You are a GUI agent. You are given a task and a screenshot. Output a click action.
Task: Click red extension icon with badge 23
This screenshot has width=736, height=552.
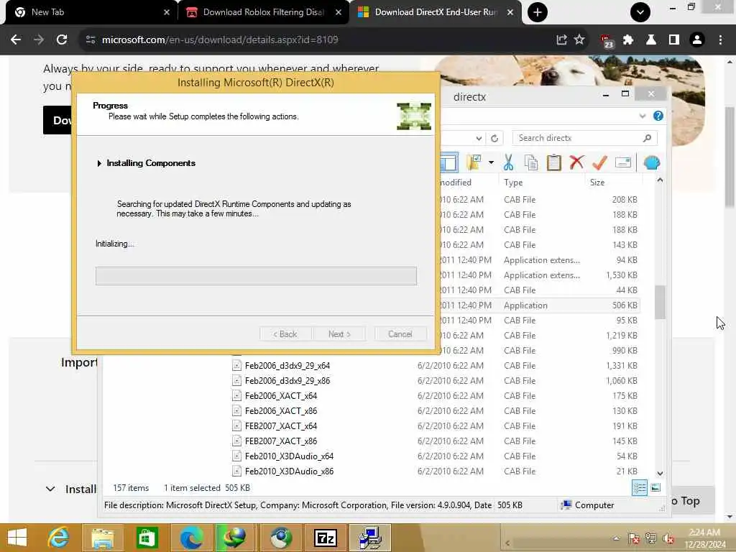[606, 41]
